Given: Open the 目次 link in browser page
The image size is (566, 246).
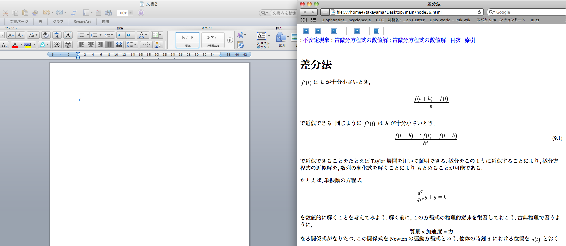Looking at the screenshot, I should 455,40.
